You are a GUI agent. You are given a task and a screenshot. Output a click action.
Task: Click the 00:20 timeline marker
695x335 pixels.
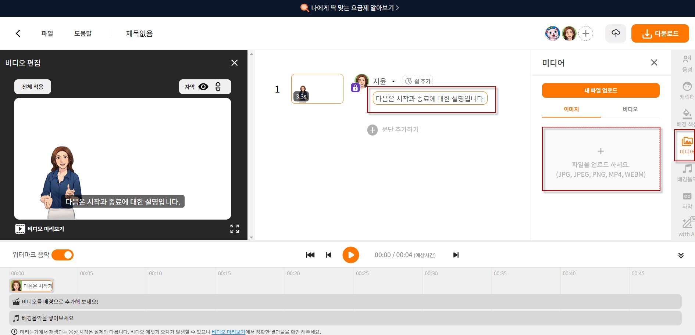point(293,273)
